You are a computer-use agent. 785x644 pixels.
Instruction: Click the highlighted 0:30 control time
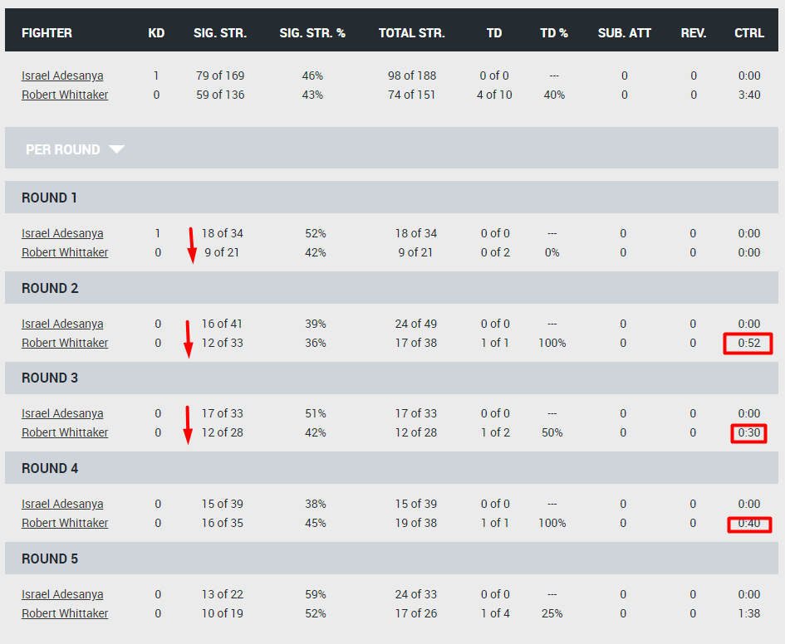tap(749, 432)
